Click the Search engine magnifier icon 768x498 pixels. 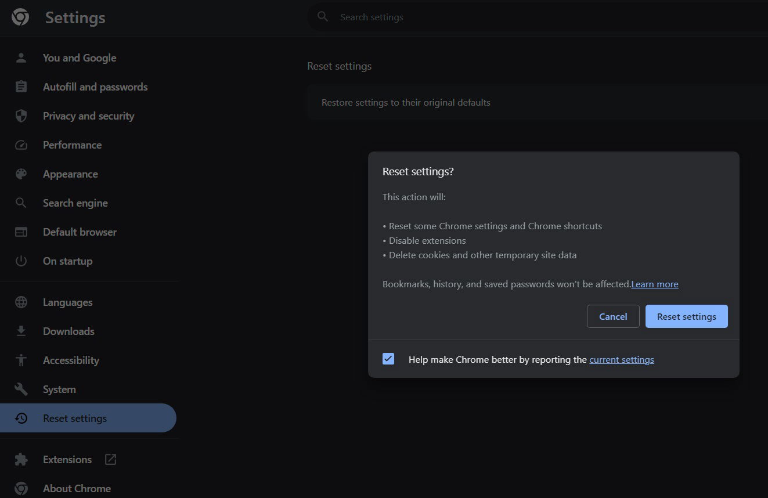pyautogui.click(x=21, y=203)
